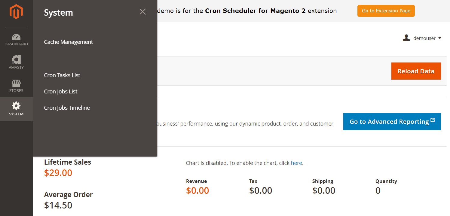Expand the demouser account dropdown arrow
The width and height of the screenshot is (450, 216).
tap(440, 38)
